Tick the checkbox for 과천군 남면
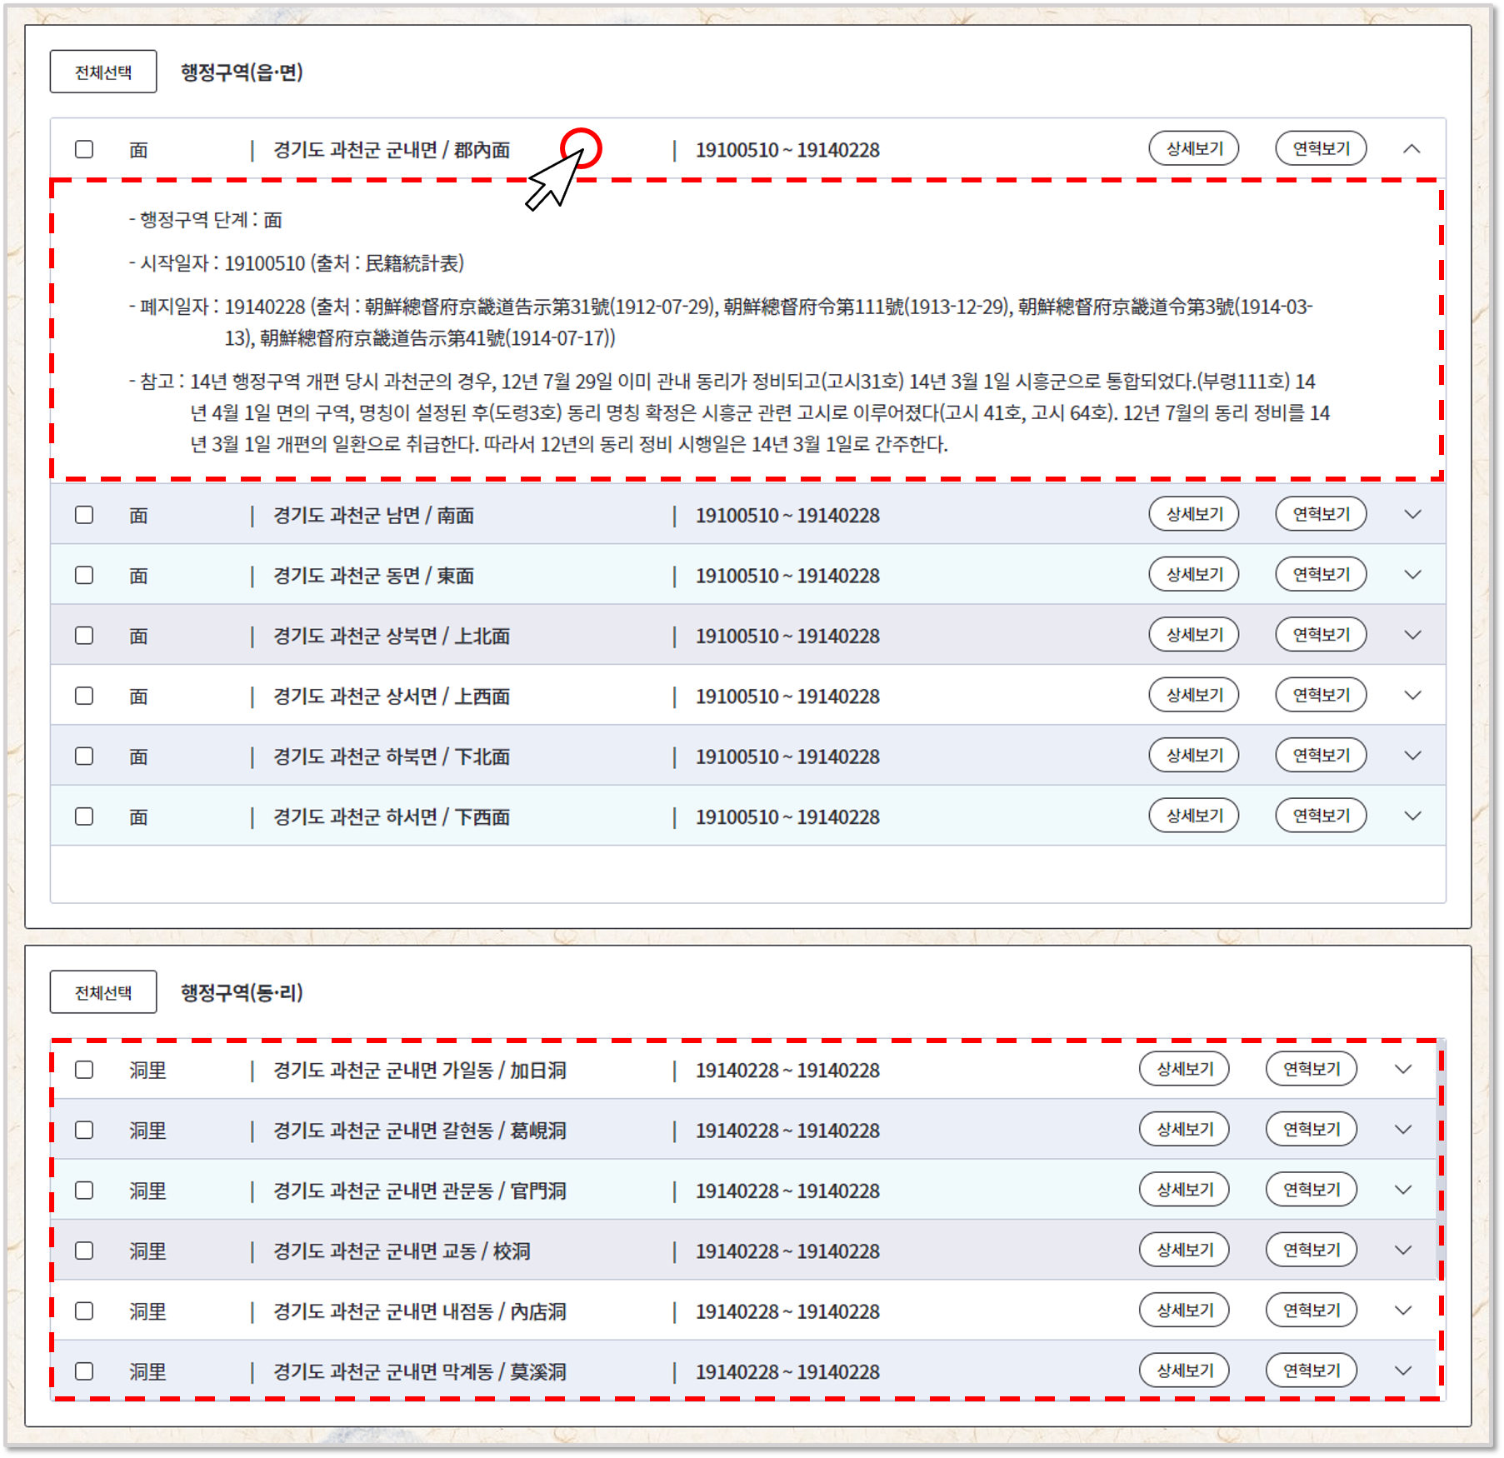The image size is (1504, 1458). click(84, 515)
